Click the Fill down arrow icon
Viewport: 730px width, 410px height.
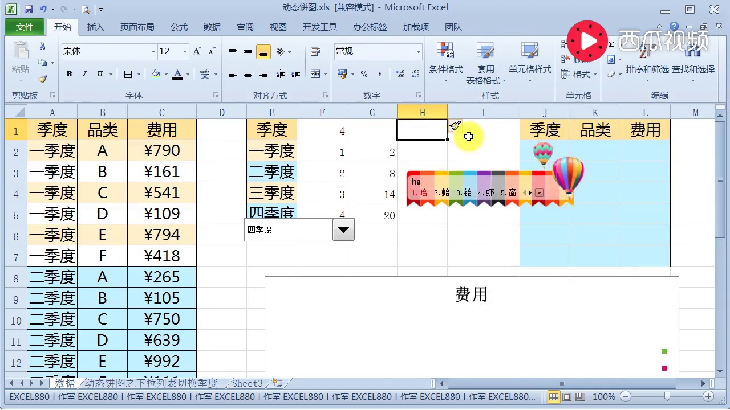tap(611, 59)
